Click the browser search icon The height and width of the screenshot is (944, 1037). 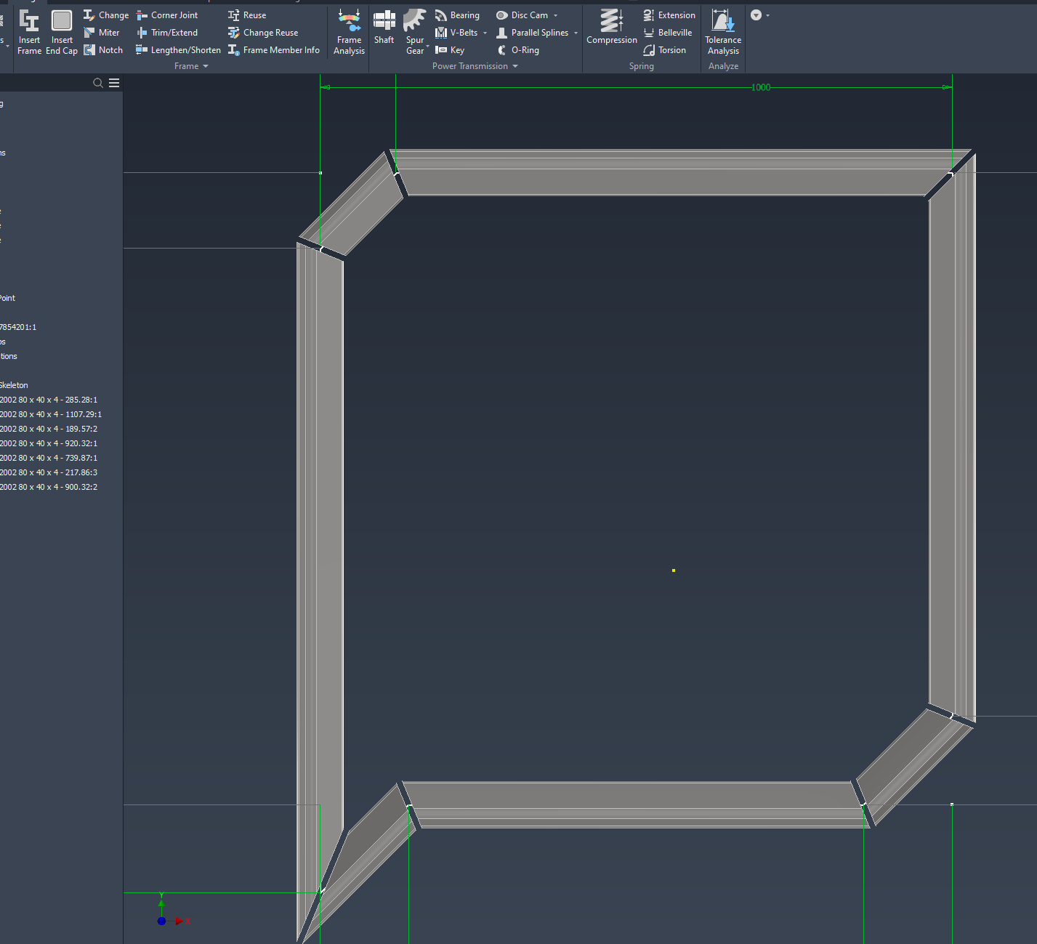click(x=98, y=83)
